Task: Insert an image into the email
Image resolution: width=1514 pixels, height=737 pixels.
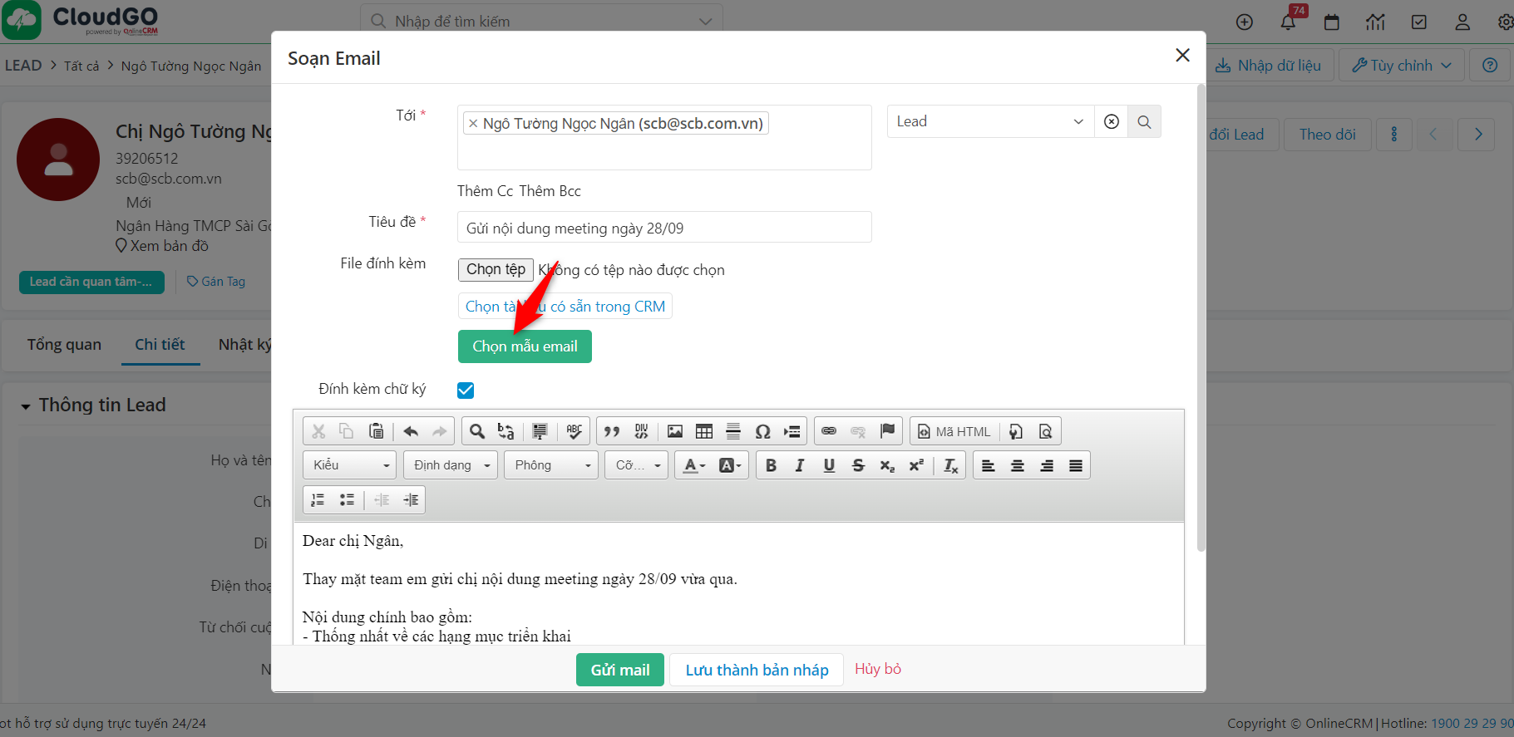Action: pyautogui.click(x=675, y=431)
